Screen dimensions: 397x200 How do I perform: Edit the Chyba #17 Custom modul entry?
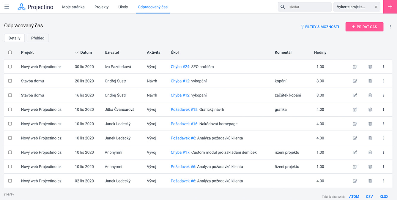point(355,152)
